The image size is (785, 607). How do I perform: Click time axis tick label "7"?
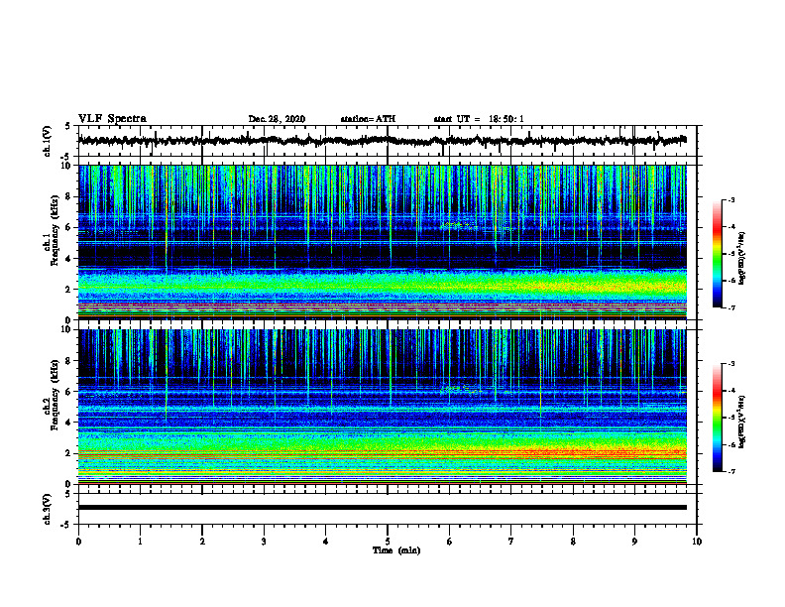pos(511,542)
